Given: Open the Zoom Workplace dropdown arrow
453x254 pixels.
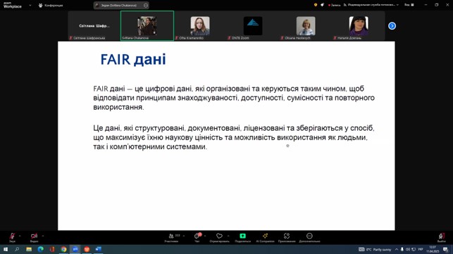Looking at the screenshot, I should click(30, 5).
